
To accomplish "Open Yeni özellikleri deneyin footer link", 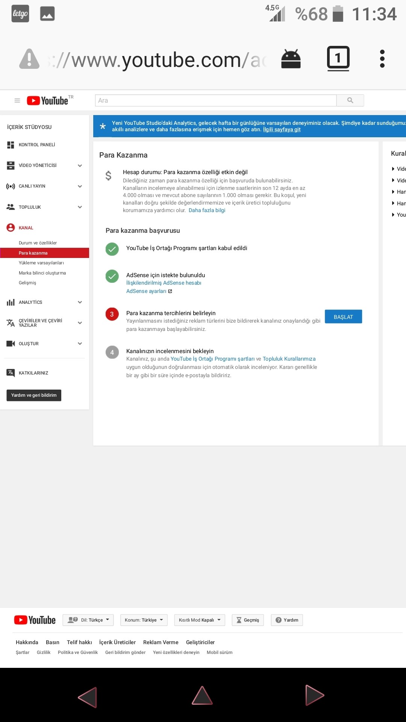I will pyautogui.click(x=176, y=652).
